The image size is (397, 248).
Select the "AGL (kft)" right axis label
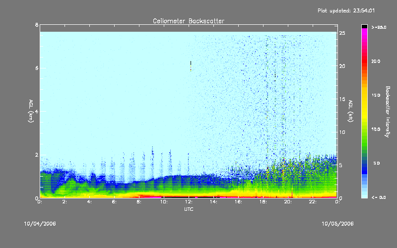(350, 111)
